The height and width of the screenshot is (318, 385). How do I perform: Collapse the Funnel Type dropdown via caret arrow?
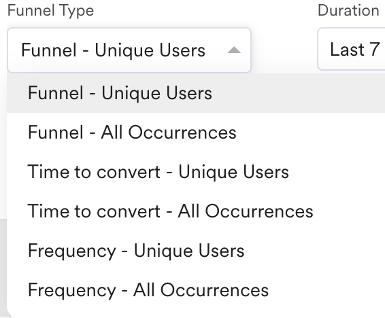tap(234, 50)
